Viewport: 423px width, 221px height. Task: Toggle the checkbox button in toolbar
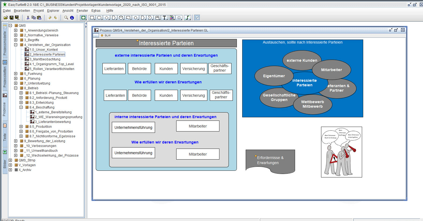coord(197,18)
